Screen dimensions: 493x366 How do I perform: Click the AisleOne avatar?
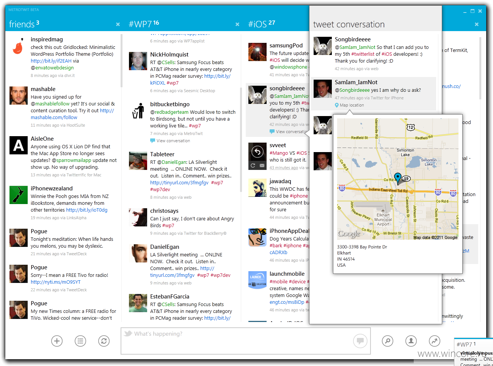[19, 145]
